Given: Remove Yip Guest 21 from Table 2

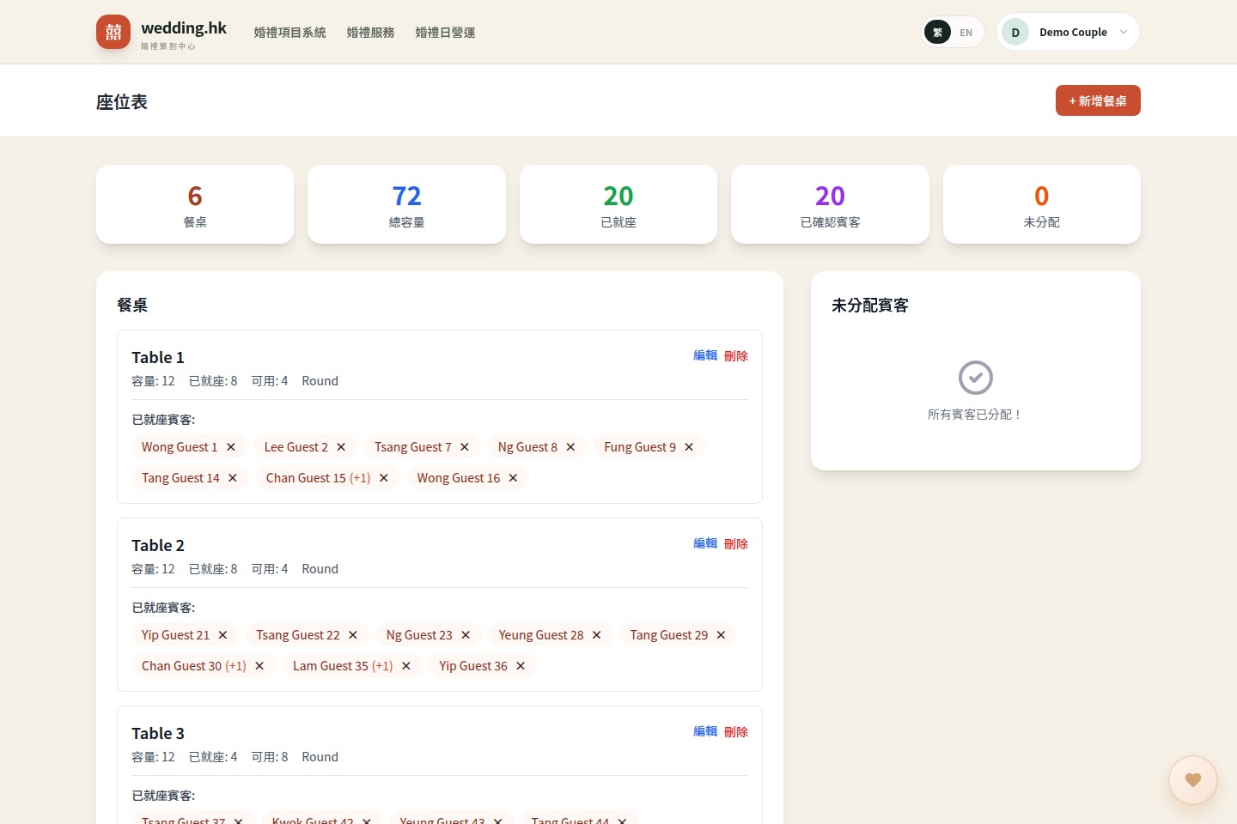Looking at the screenshot, I should pos(222,635).
